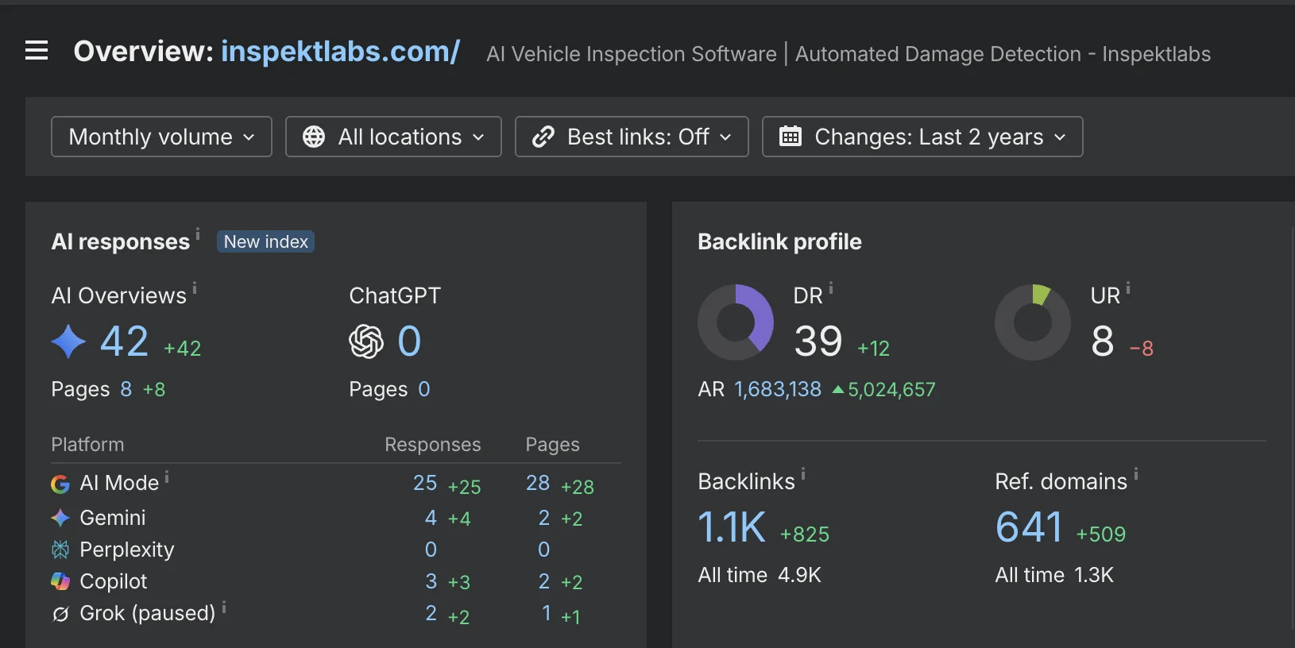Click the AI Overviews blue star icon
Screen dimensions: 1295x648
click(x=68, y=341)
